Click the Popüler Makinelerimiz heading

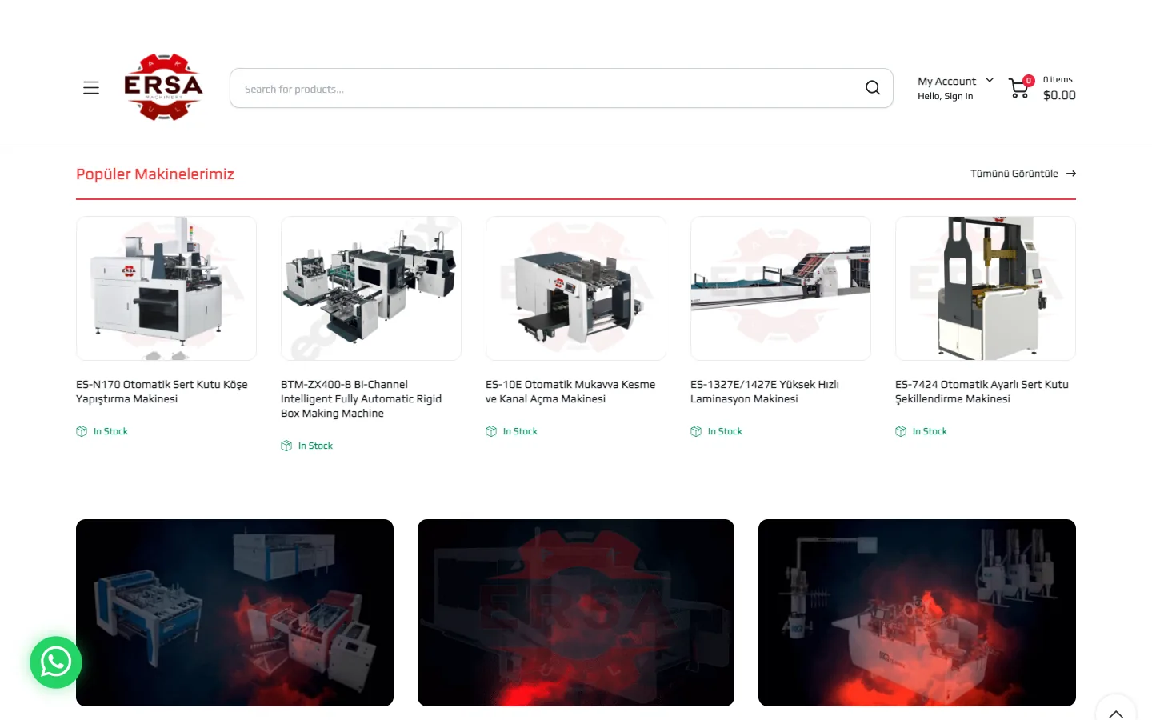click(155, 174)
